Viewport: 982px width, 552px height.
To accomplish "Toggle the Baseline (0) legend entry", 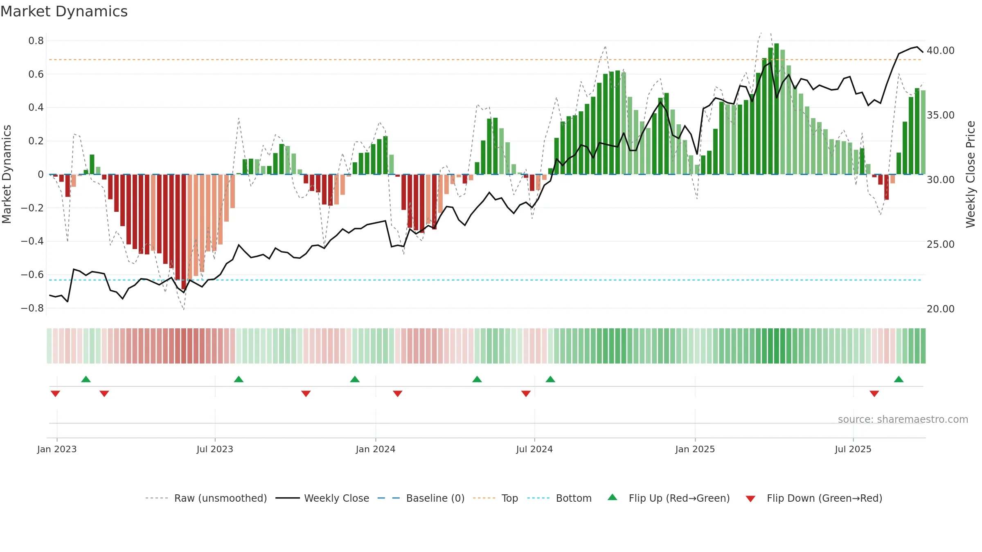I will click(421, 498).
